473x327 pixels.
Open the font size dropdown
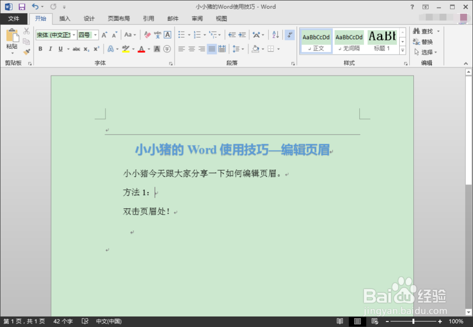96,35
